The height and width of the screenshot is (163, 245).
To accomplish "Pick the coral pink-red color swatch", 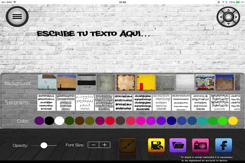I will coord(131,121).
